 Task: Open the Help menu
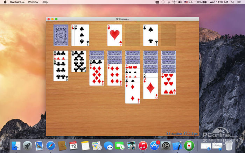pos(44,2)
